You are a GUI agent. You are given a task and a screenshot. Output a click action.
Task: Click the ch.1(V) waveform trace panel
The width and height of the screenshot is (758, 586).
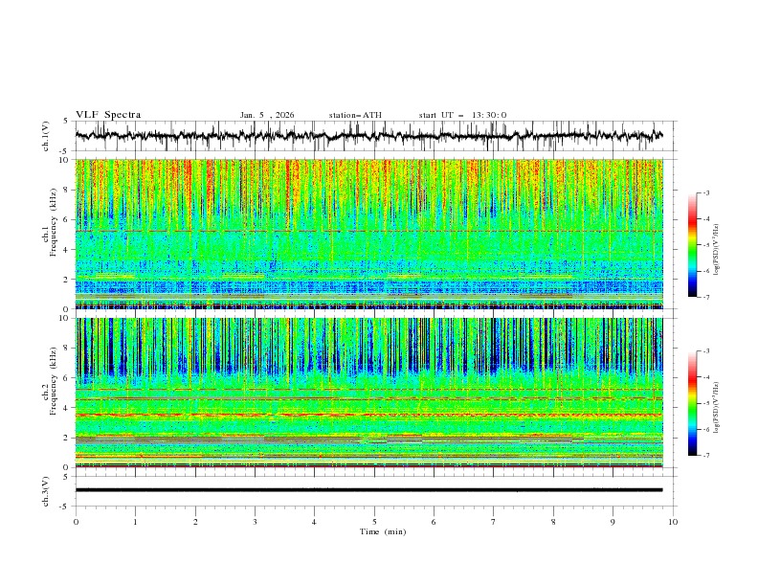click(373, 136)
